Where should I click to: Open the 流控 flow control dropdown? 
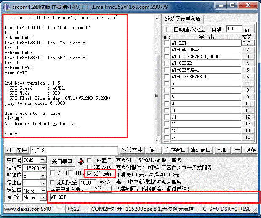[x=43, y=197]
